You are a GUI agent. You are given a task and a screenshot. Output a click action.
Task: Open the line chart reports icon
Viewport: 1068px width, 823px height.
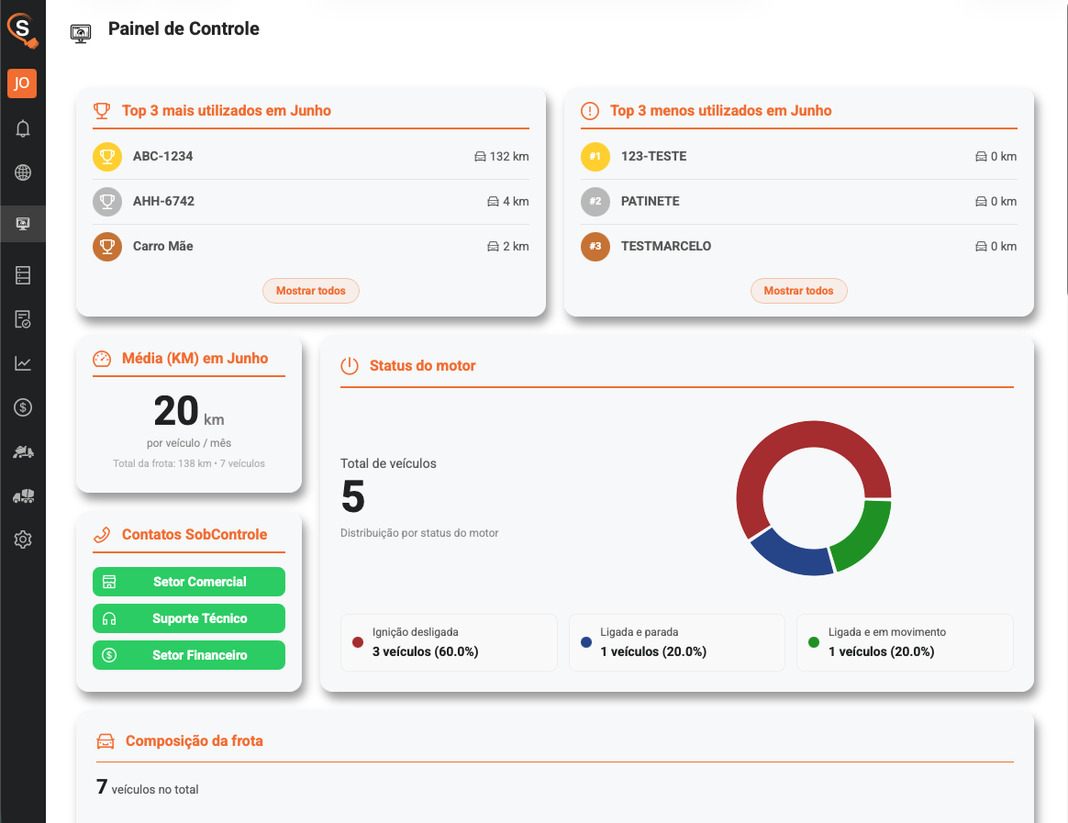pyautogui.click(x=22, y=363)
